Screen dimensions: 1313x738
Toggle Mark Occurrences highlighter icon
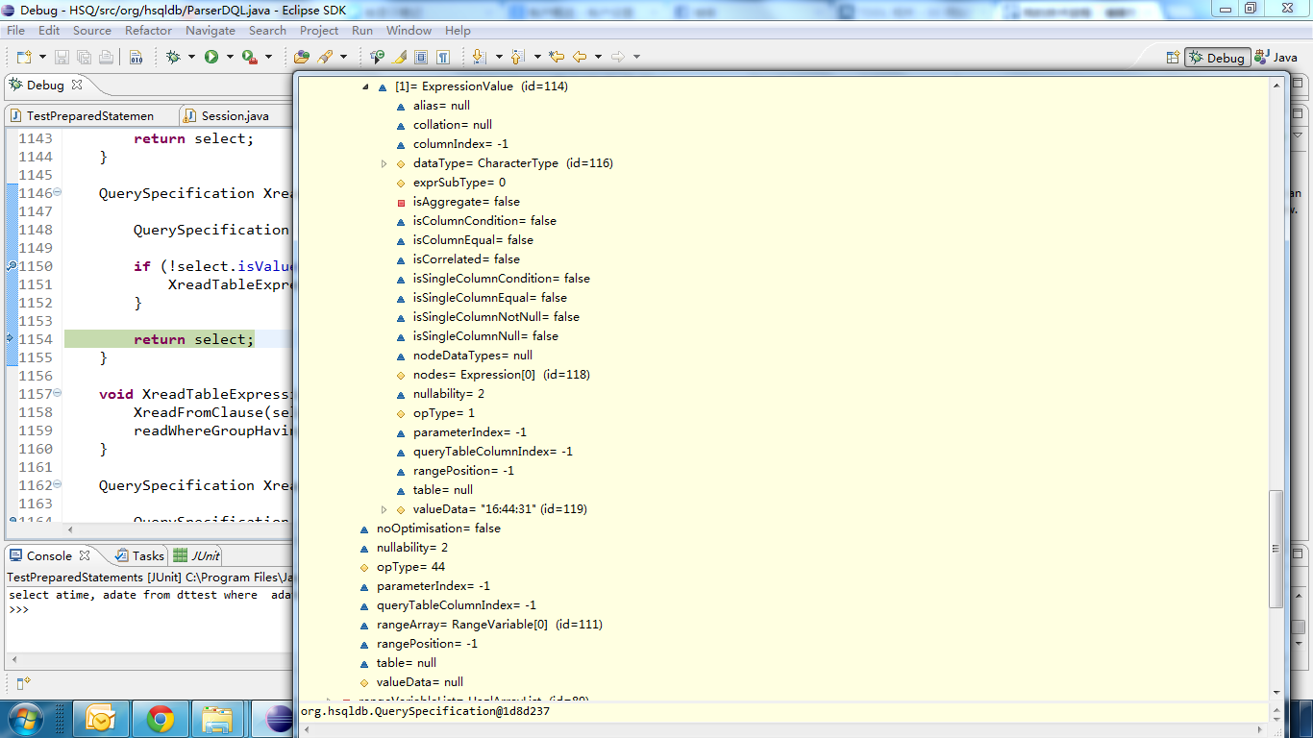coord(400,58)
